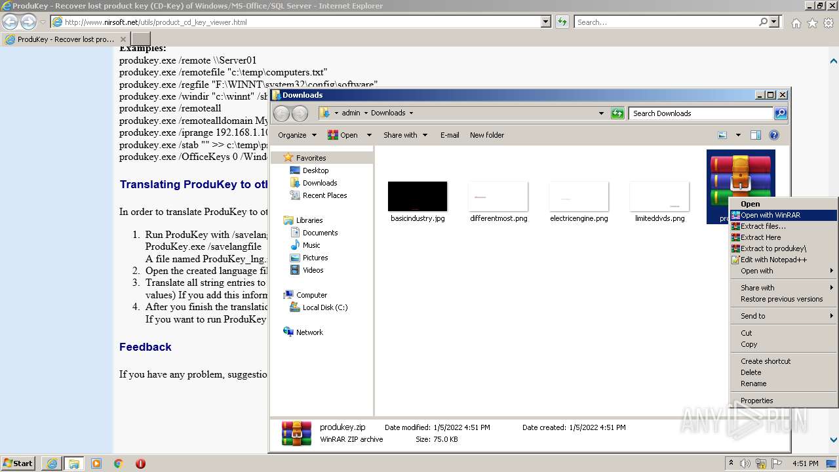Image resolution: width=839 pixels, height=472 pixels.
Task: Click the search magnifier in IE search box
Action: click(763, 22)
